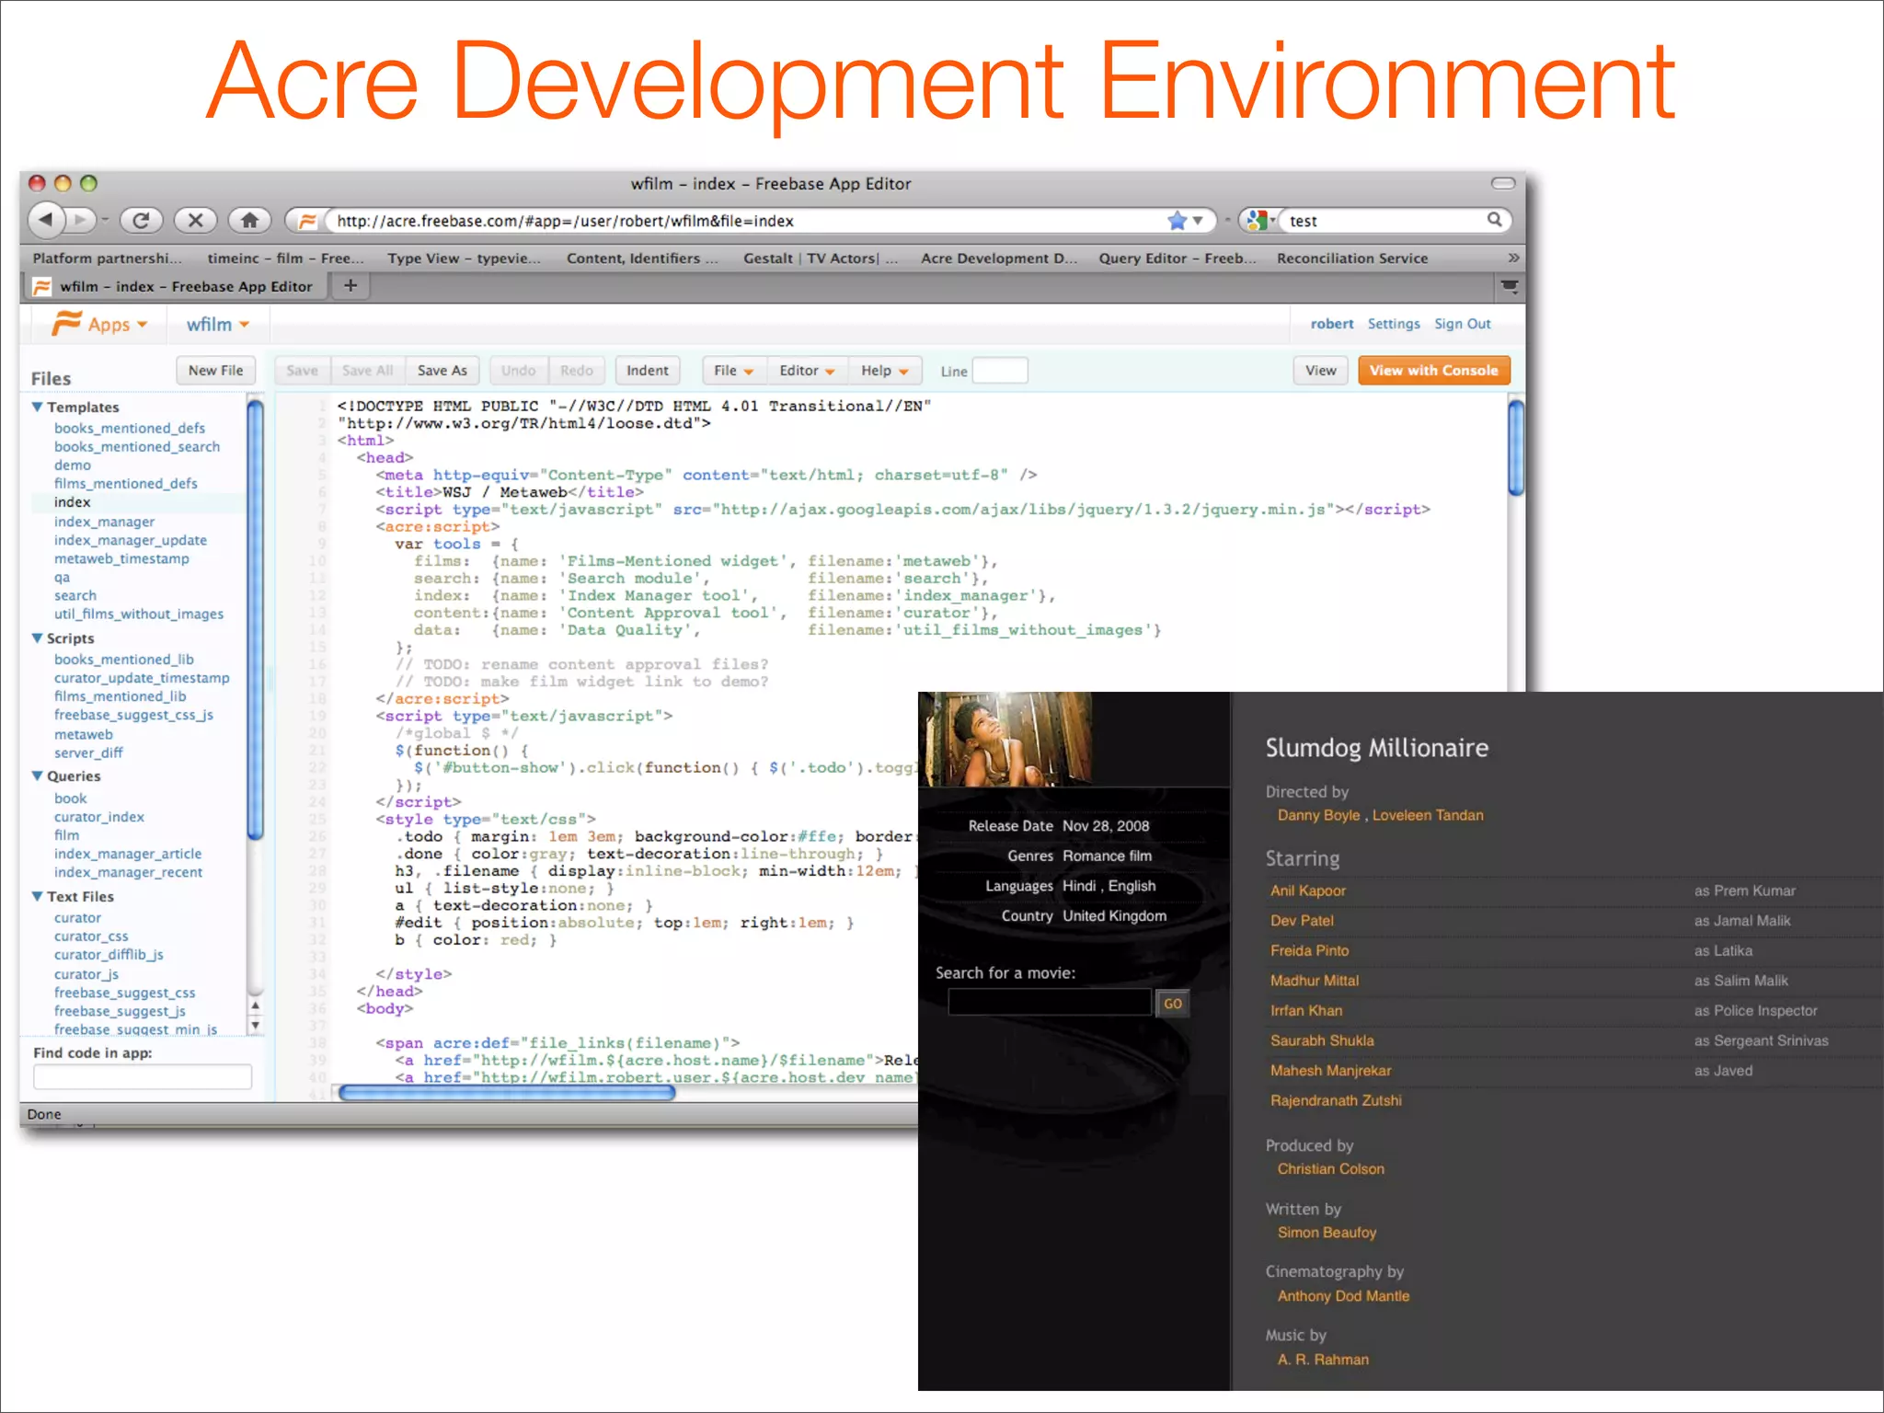The height and width of the screenshot is (1413, 1884).
Task: Open a new browser tab with plus
Action: click(350, 286)
